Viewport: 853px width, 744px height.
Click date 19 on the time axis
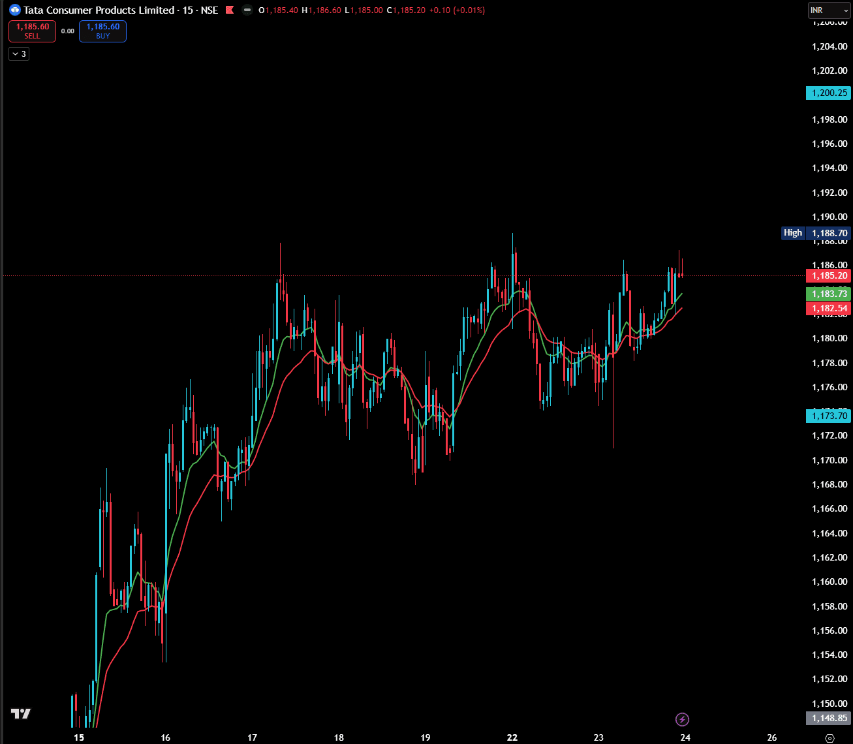point(426,737)
